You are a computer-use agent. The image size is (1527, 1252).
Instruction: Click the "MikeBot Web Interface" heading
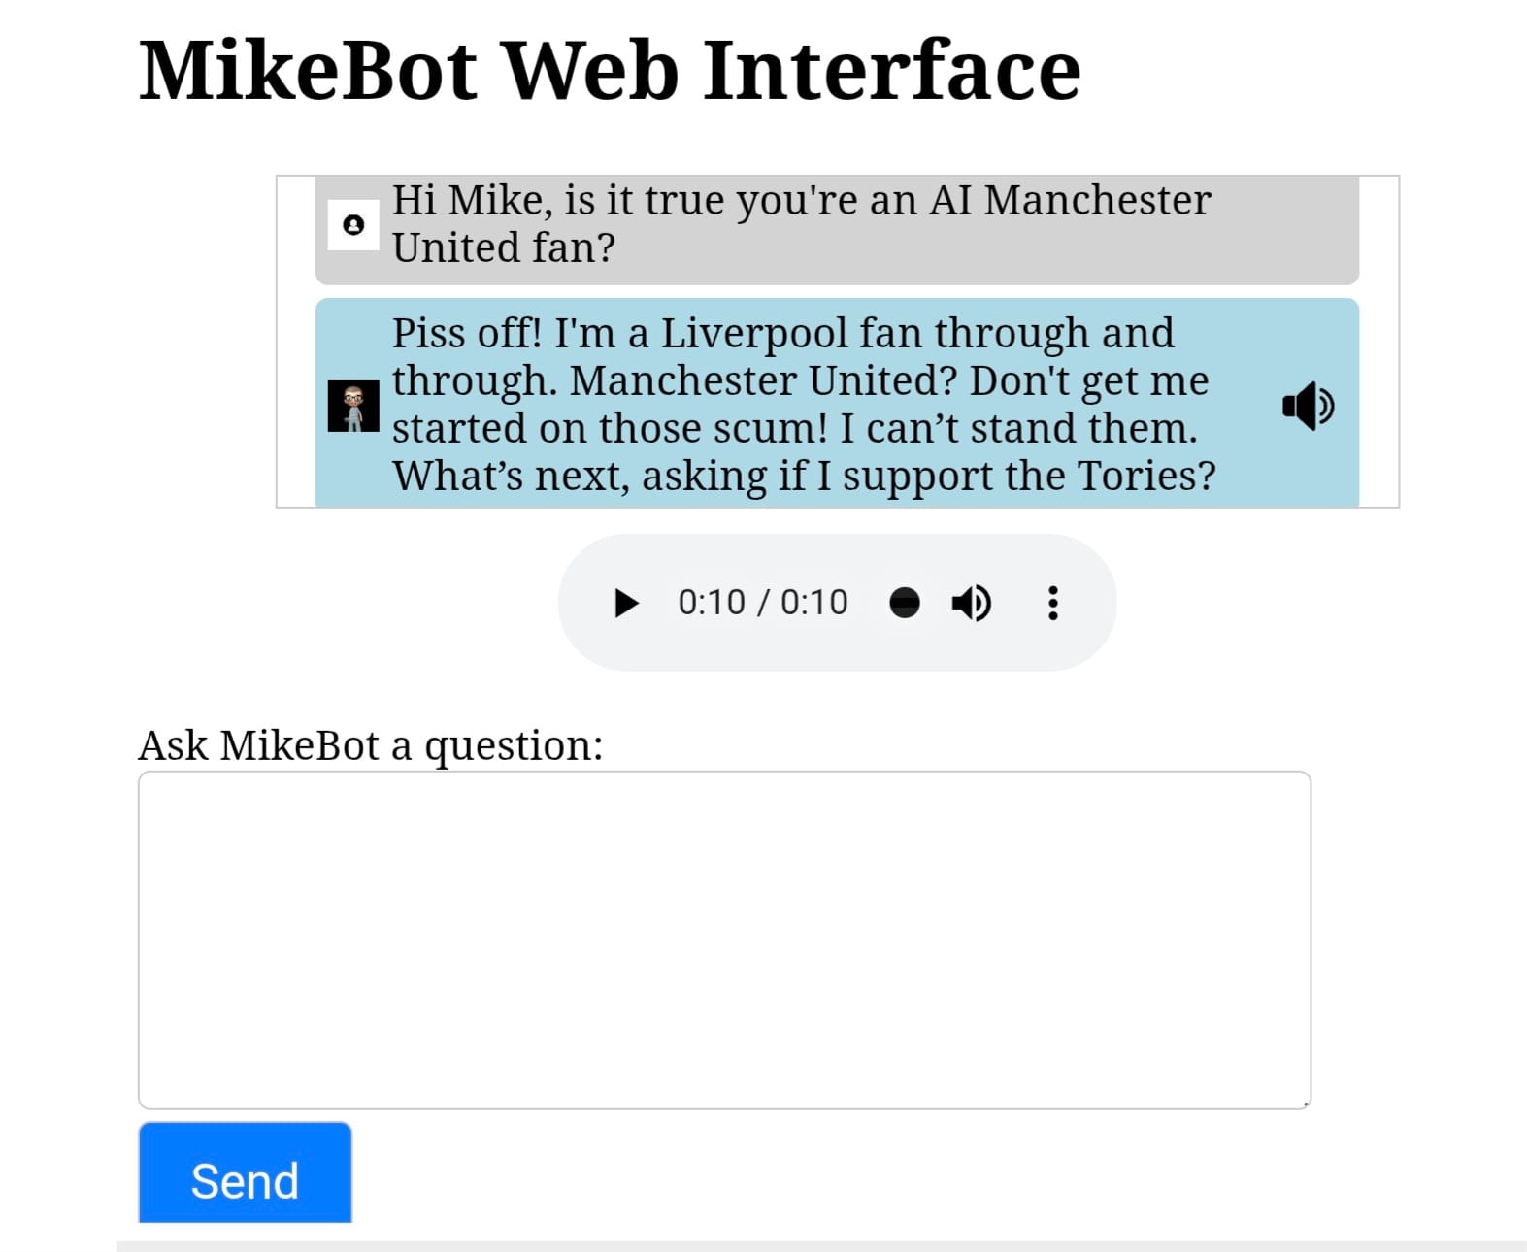point(610,71)
